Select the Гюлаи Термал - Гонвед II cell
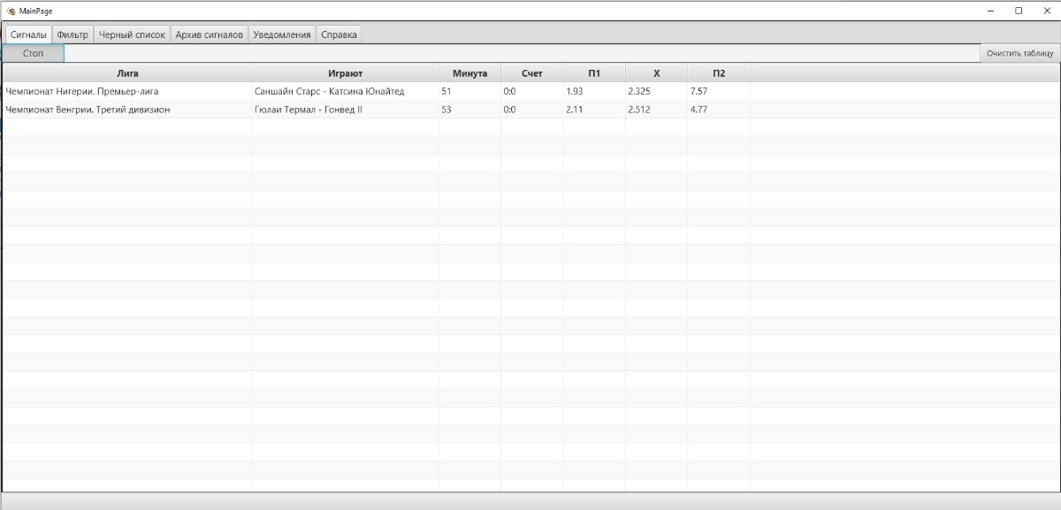This screenshot has height=510, width=1061. [x=346, y=110]
